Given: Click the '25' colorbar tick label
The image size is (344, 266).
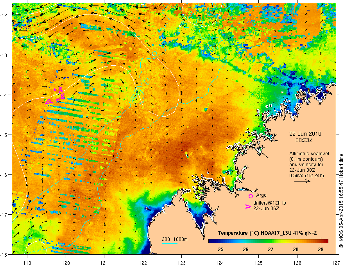Looking at the screenshot, I should (x=220, y=249).
